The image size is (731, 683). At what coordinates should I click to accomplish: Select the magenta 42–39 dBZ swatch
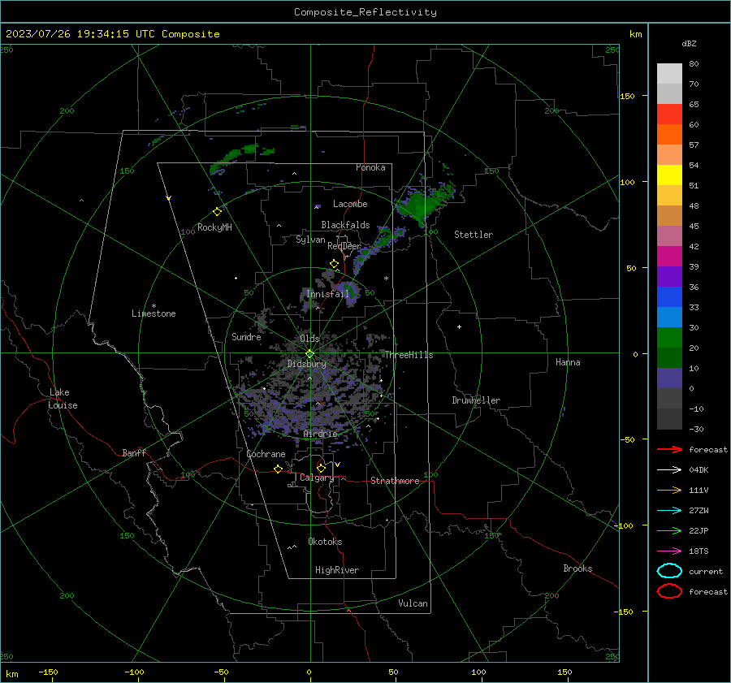669,257
